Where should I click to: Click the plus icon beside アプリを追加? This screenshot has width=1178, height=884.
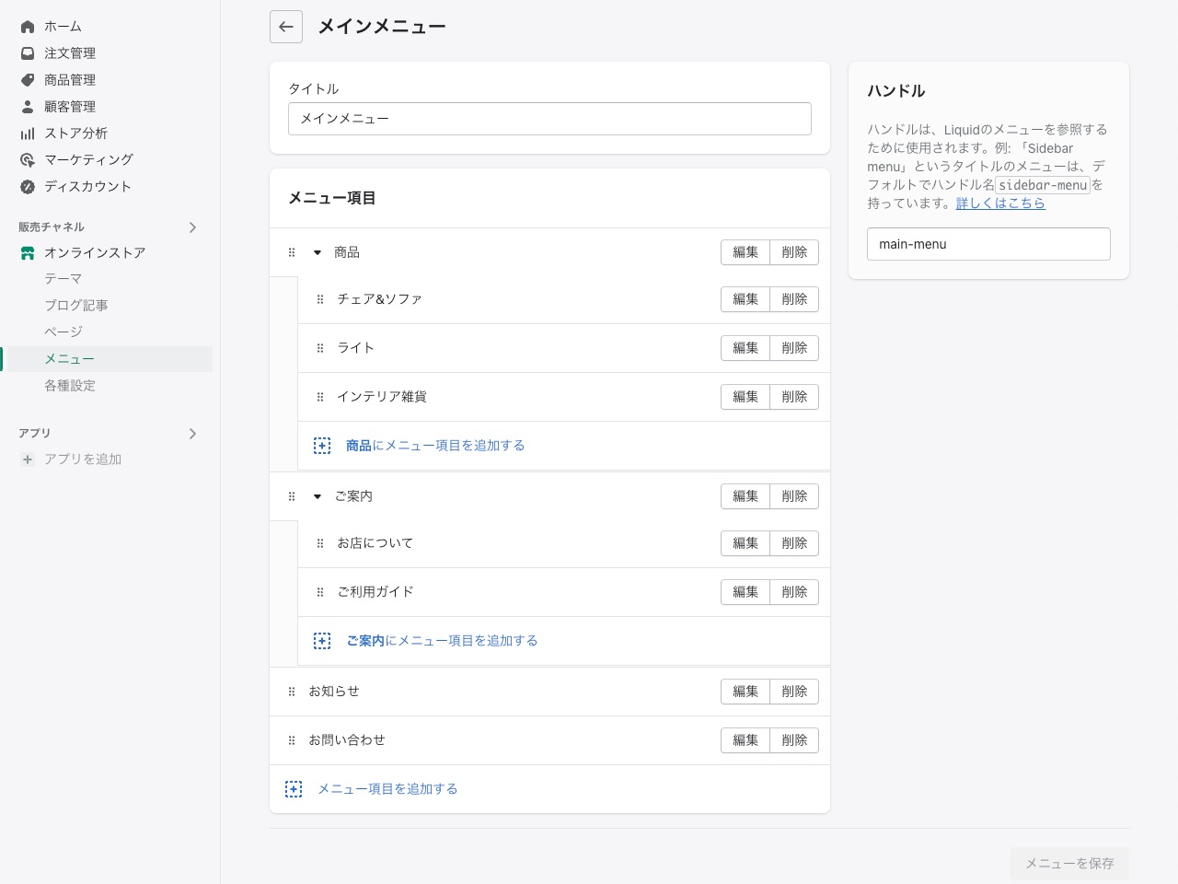click(28, 459)
